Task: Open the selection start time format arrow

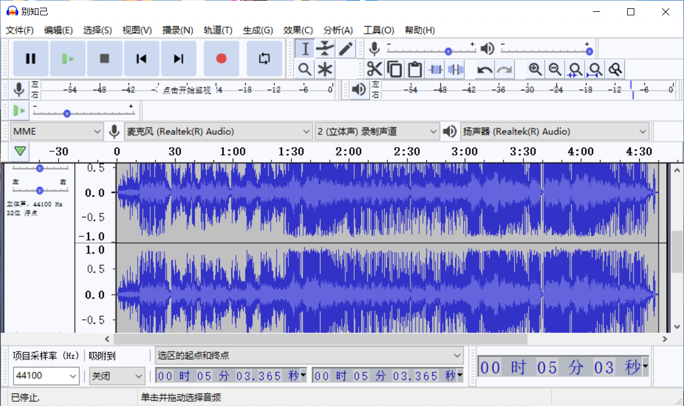Action: (x=303, y=375)
